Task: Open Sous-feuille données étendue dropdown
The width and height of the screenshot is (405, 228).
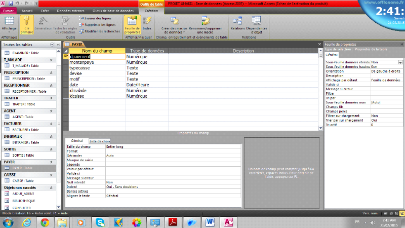Action: [x=400, y=62]
